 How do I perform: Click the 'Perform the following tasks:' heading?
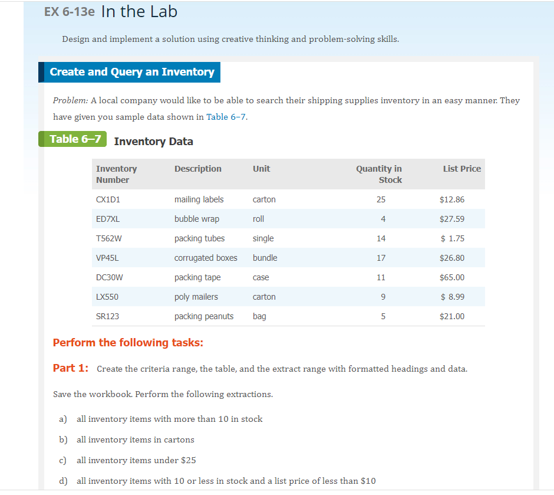128,343
